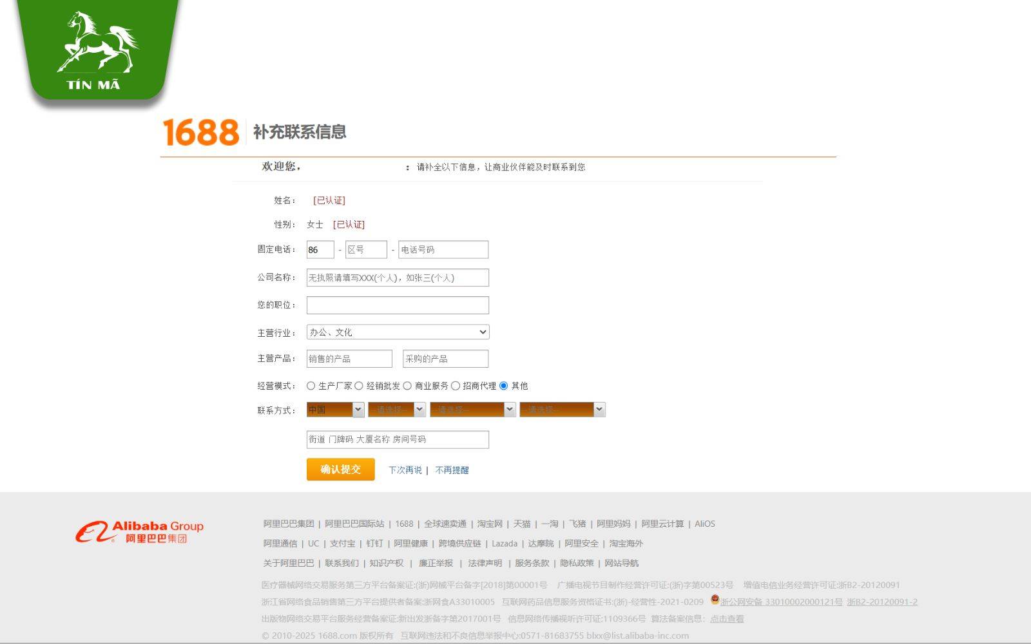Viewport: 1031px width, 644px height.
Task: Open the 法律声明 footer link
Action: (x=485, y=563)
